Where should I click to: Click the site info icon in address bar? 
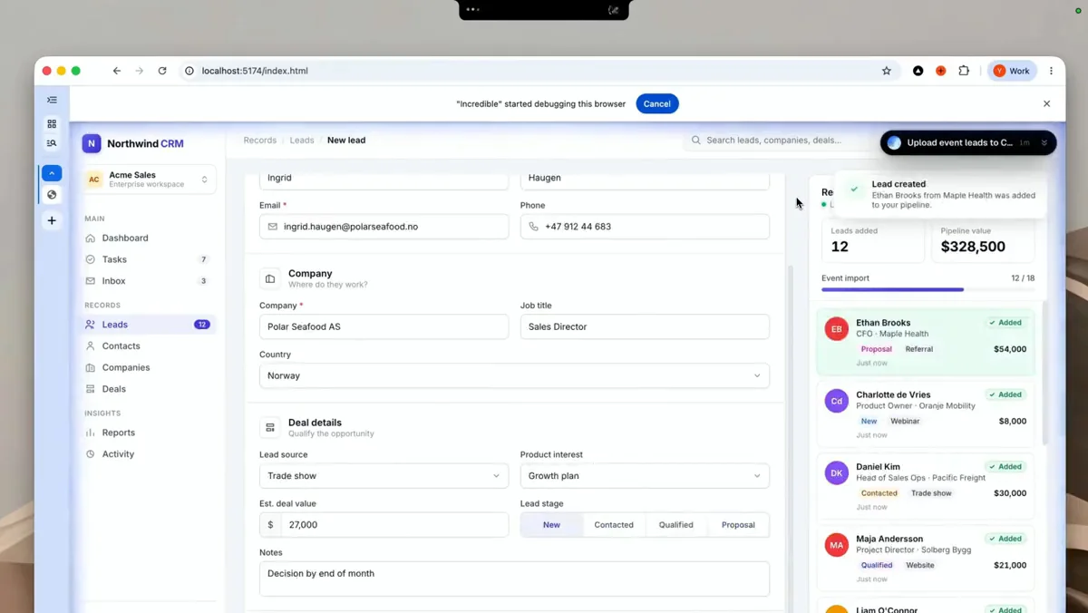[x=189, y=71]
